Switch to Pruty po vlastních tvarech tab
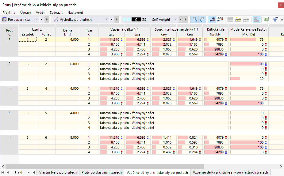The width and height of the screenshot is (284, 176). click(102, 172)
